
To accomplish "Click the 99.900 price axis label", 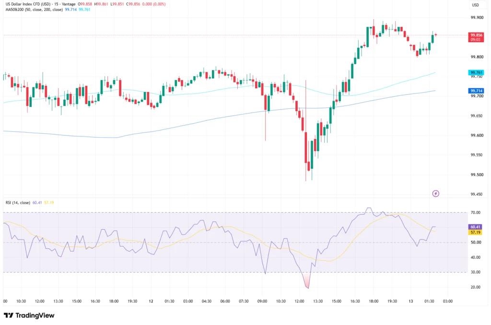I will click(477, 18).
